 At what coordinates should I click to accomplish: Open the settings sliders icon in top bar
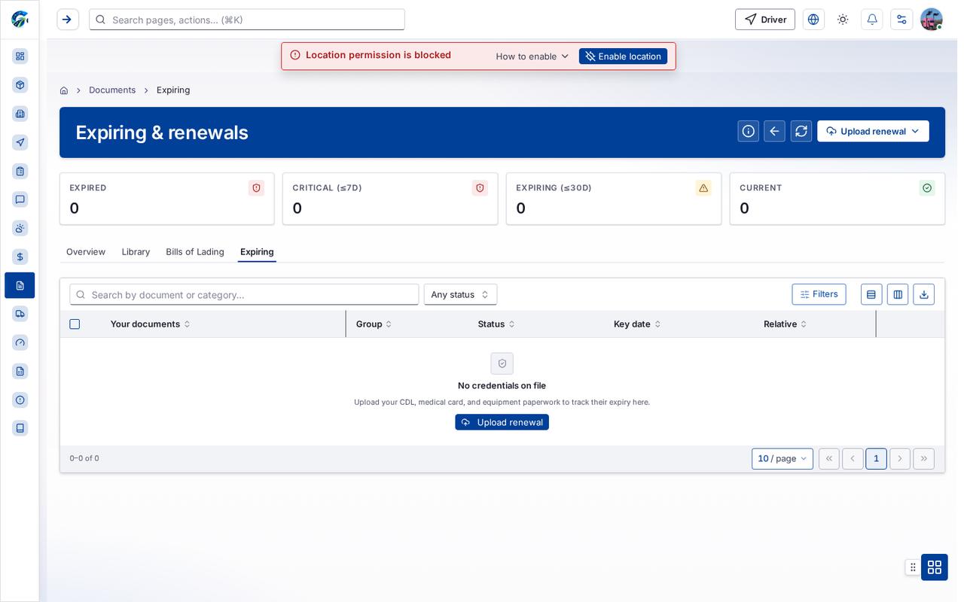coord(901,20)
